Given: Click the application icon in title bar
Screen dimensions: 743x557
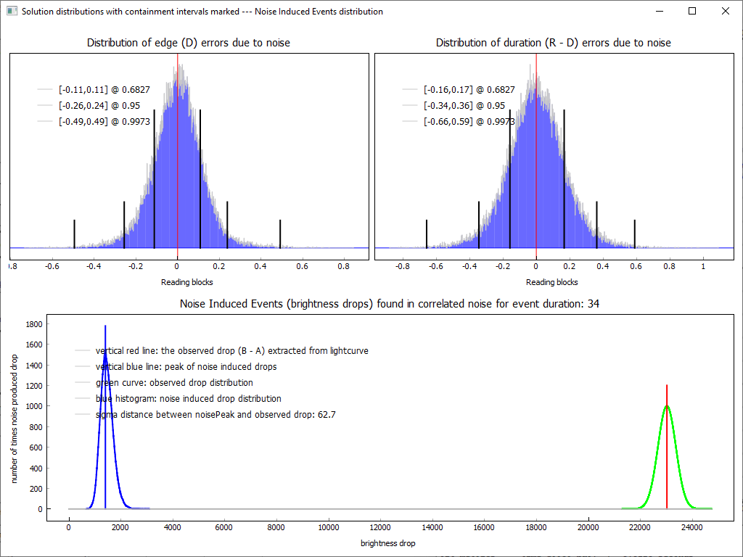Looking at the screenshot, I should pyautogui.click(x=12, y=12).
